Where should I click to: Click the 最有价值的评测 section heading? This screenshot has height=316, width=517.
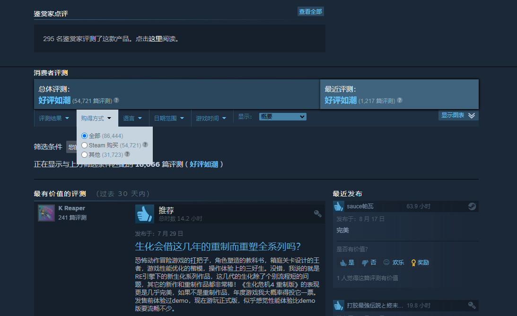(60, 194)
